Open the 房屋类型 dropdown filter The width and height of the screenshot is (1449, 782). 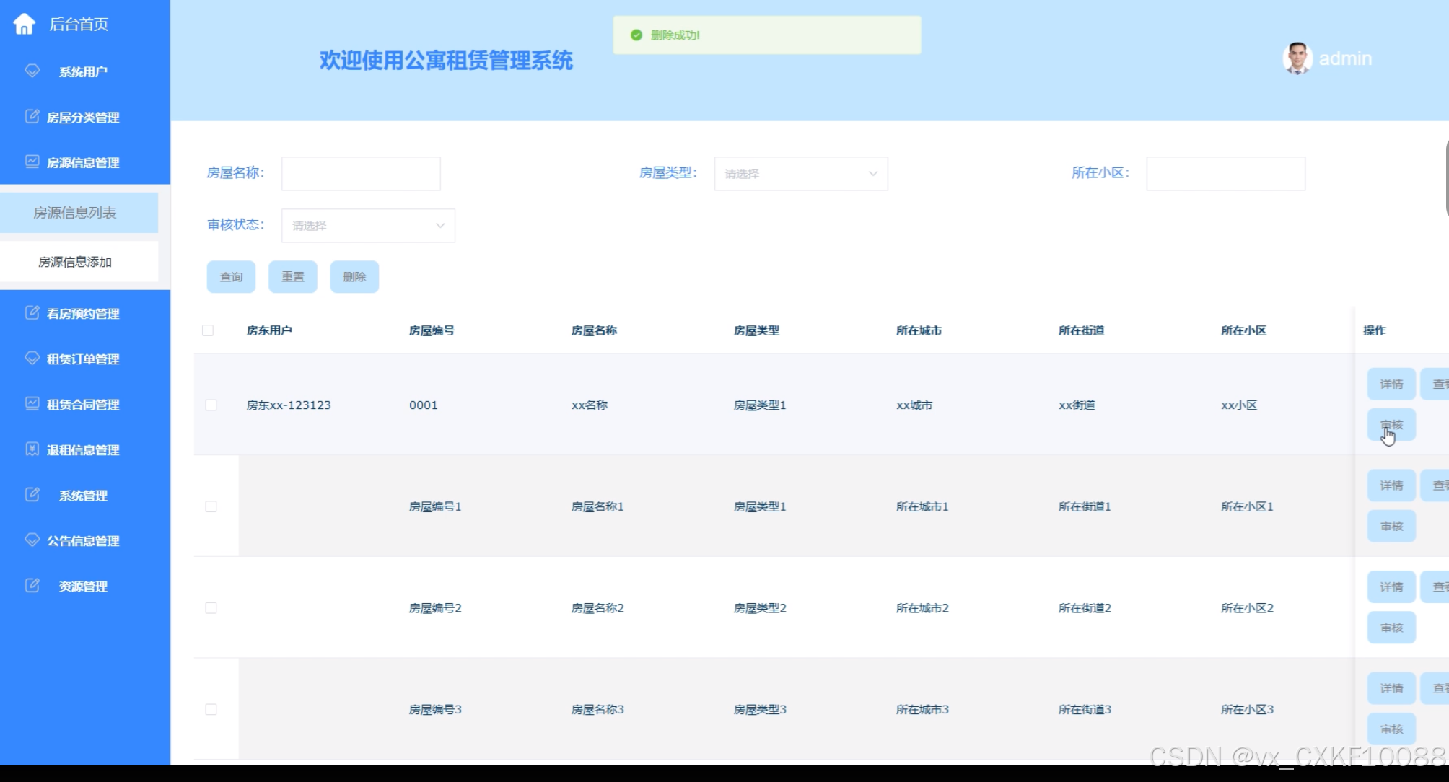(x=800, y=174)
